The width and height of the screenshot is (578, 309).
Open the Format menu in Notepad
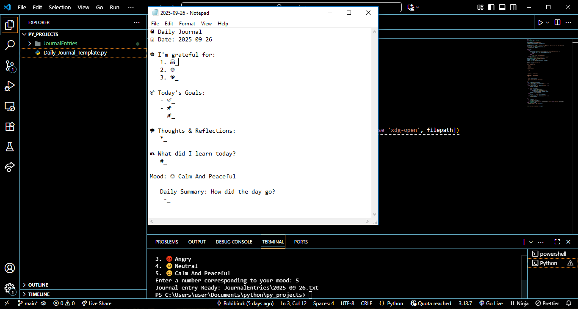click(x=187, y=24)
